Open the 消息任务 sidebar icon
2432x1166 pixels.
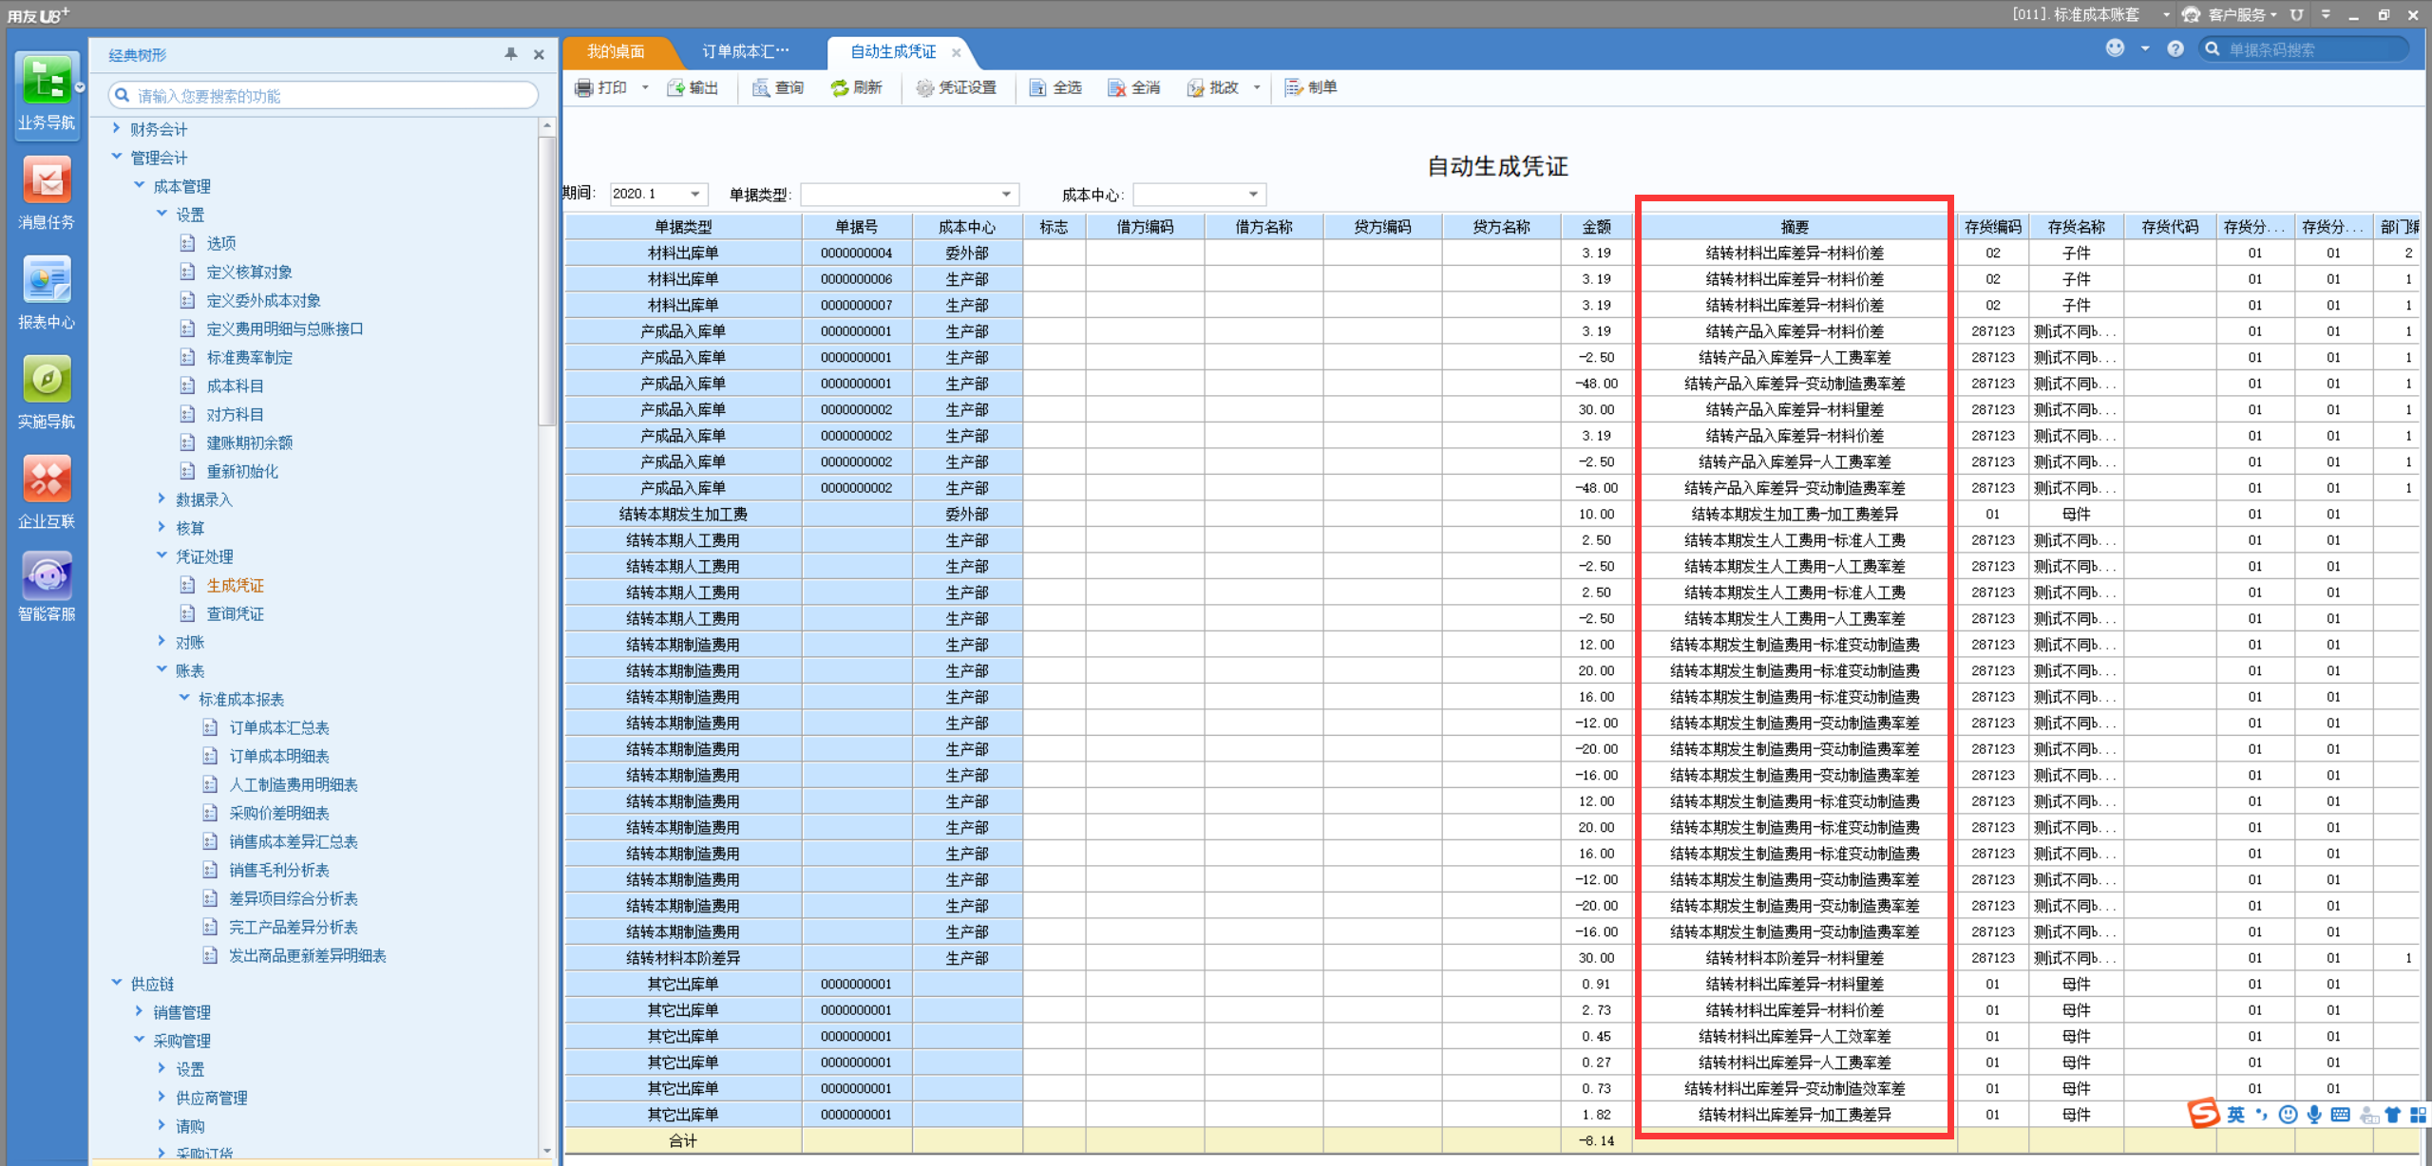pos(47,194)
